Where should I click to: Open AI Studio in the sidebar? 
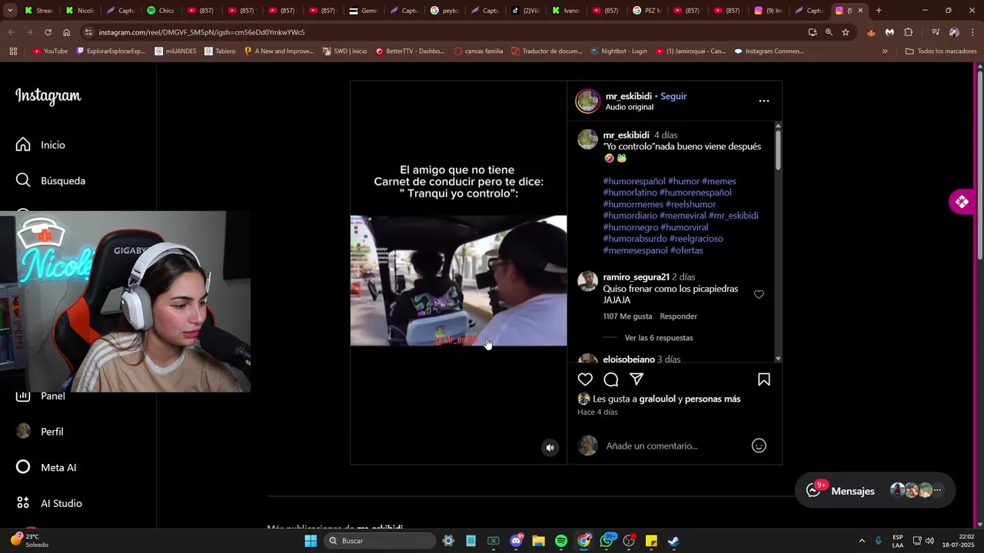coord(49,503)
